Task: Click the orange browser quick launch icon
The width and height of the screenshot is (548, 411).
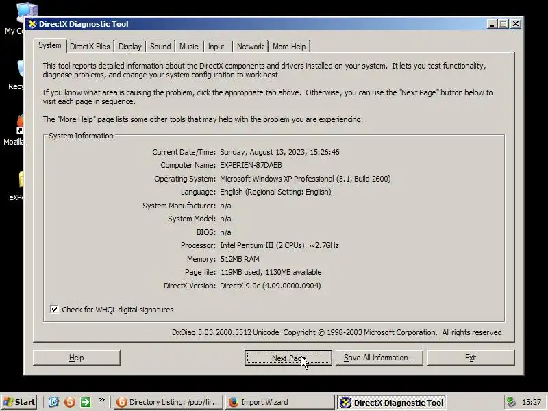Action: [x=70, y=402]
